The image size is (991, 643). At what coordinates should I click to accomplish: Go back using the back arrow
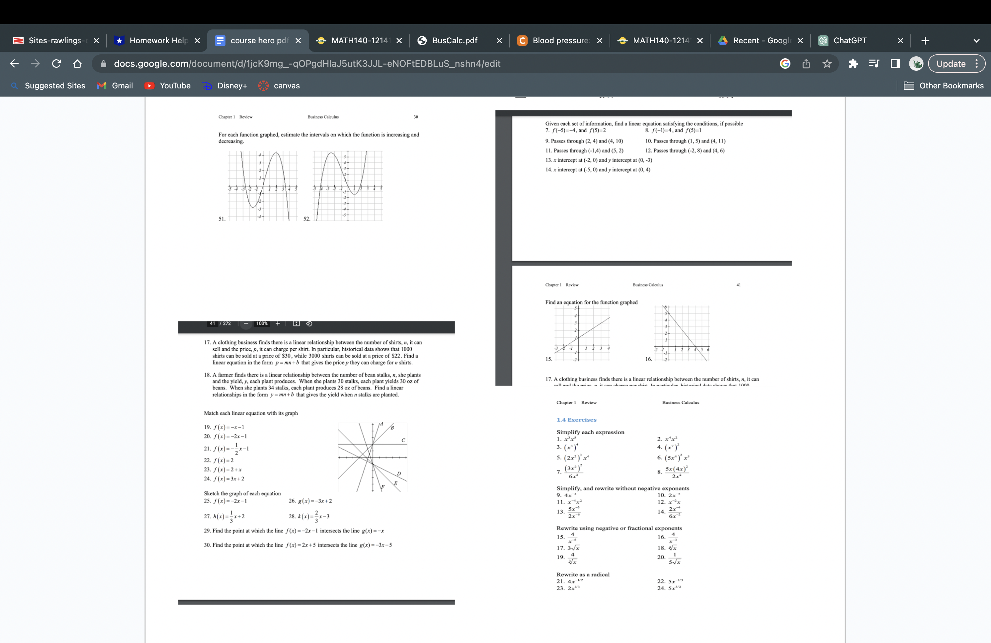point(14,63)
